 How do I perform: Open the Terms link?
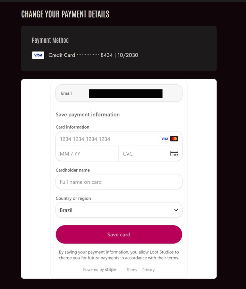pyautogui.click(x=132, y=270)
